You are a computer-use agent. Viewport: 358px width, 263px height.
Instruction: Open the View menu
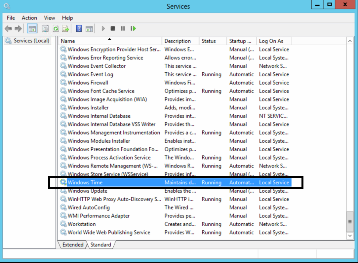[49, 18]
